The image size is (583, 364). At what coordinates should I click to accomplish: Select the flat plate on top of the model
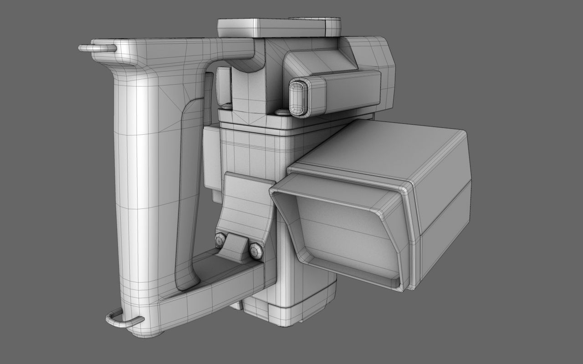coord(279,27)
